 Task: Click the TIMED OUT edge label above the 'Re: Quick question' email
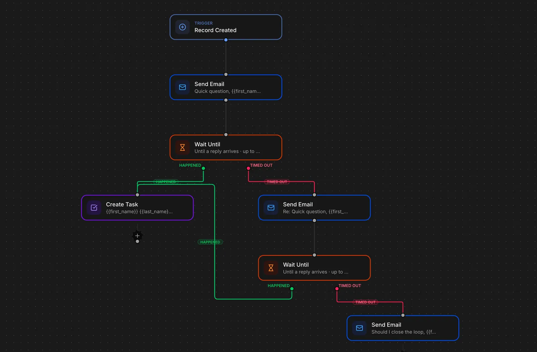[x=277, y=182]
